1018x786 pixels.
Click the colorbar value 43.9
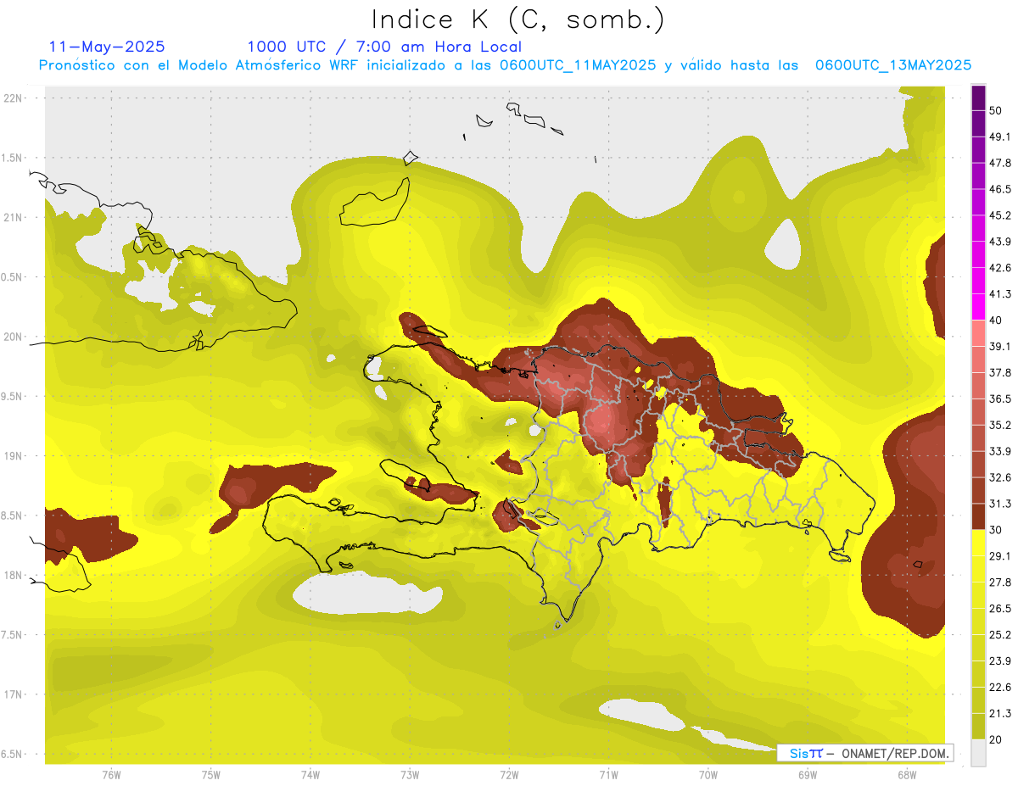tap(1000, 242)
